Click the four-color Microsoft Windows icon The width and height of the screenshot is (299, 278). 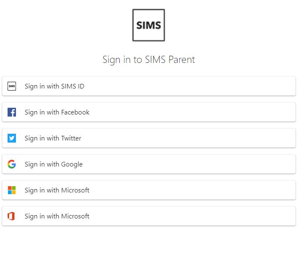(12, 190)
